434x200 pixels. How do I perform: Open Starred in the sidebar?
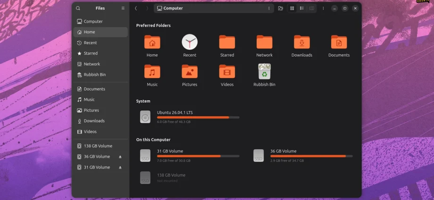[x=100, y=53]
